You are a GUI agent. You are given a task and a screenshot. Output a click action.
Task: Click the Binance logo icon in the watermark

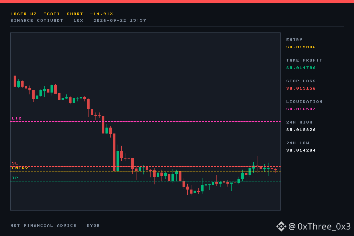281,226
